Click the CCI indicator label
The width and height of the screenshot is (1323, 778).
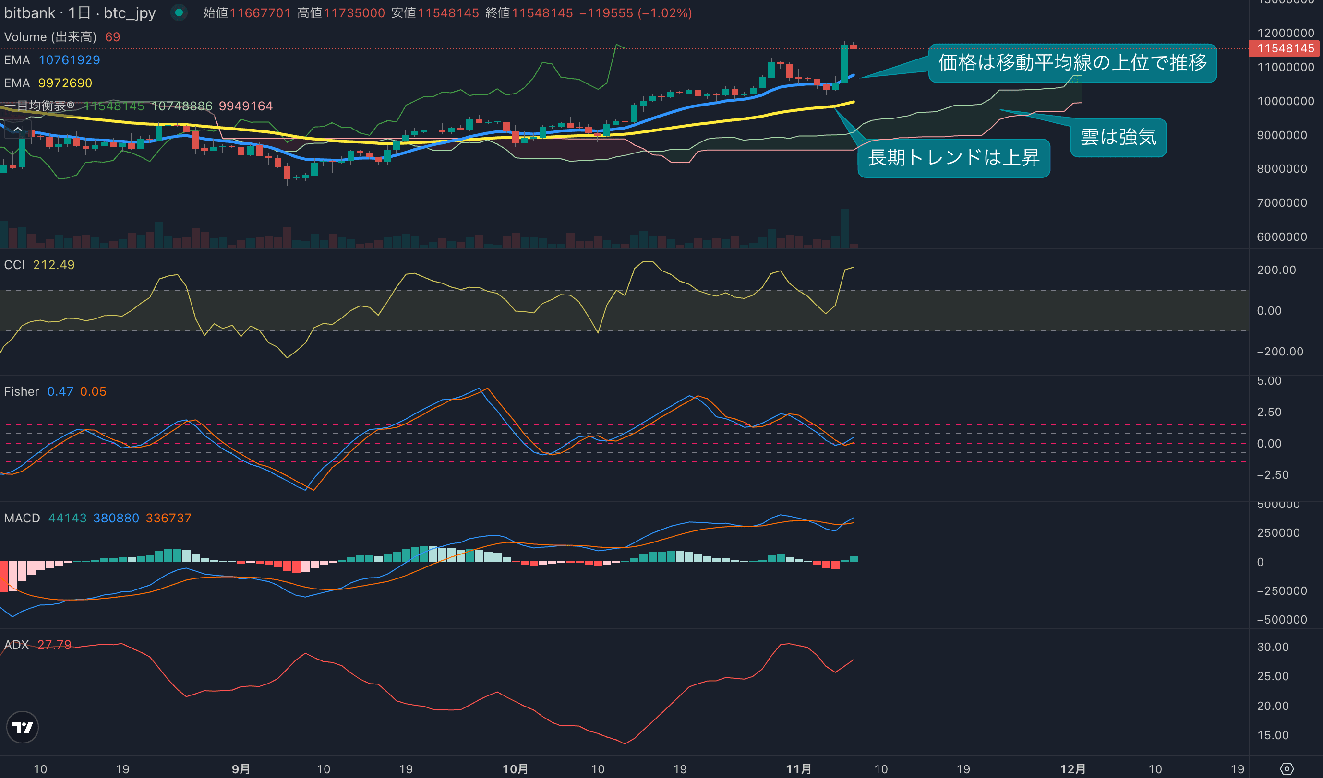pos(14,265)
